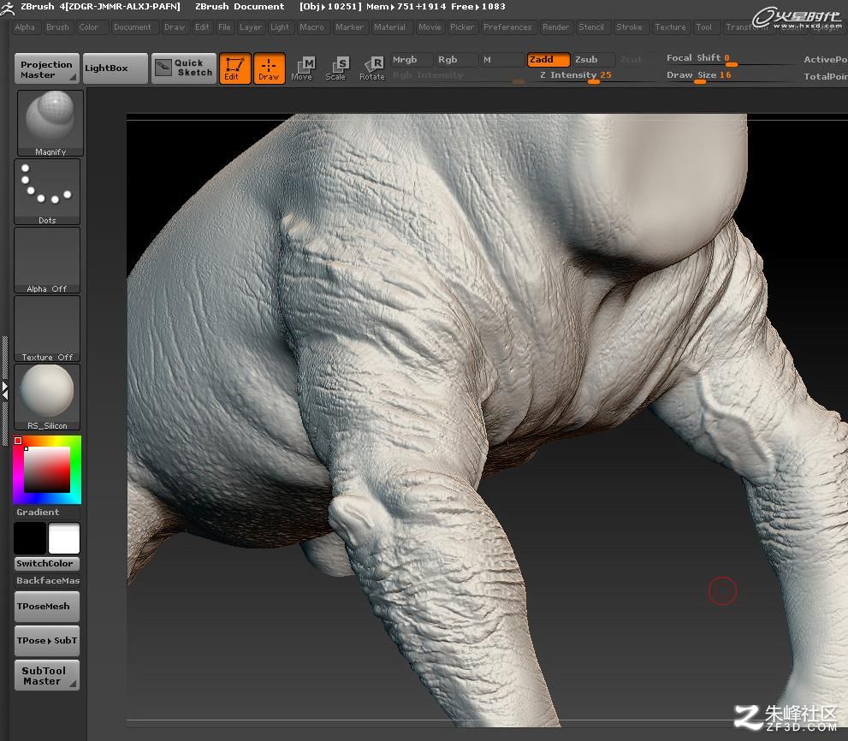
Task: Select the Scale tool
Action: [x=336, y=68]
